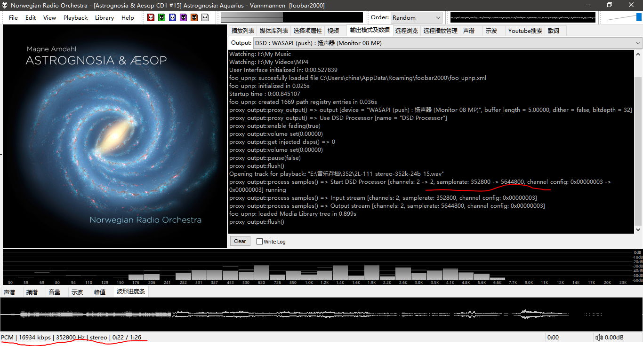The image size is (643, 346).
Task: Open the Library menu
Action: [x=104, y=17]
